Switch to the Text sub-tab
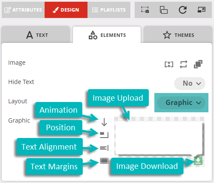The image size is (214, 183). coord(36,35)
